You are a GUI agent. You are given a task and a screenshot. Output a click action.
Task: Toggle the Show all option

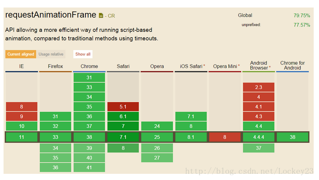83,54
